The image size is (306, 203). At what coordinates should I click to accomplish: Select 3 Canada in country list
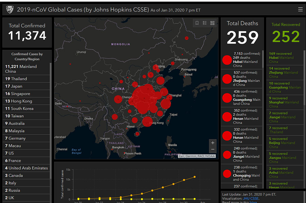coord(26,176)
